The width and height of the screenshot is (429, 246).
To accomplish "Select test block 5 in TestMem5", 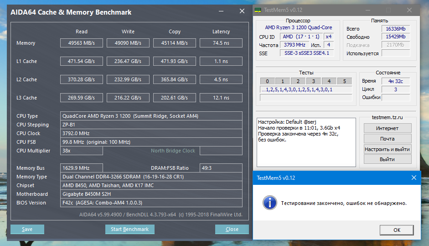I will click(x=345, y=81).
